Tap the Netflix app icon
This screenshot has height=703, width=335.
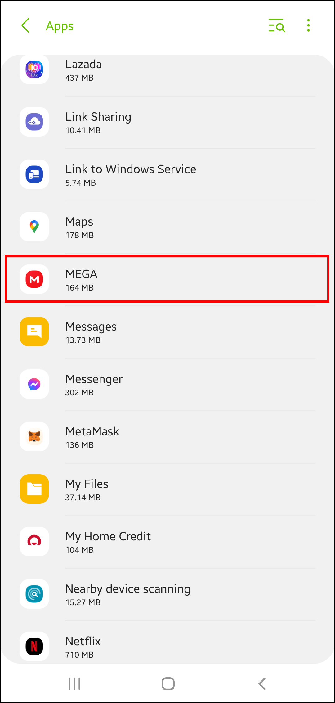pyautogui.click(x=34, y=646)
